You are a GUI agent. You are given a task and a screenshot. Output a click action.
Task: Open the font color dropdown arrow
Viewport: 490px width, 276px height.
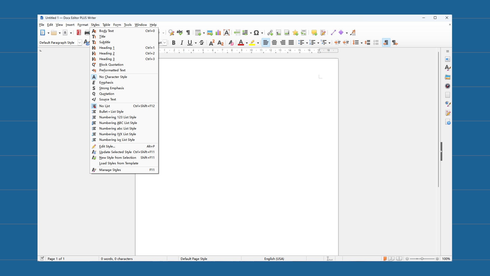click(x=247, y=43)
